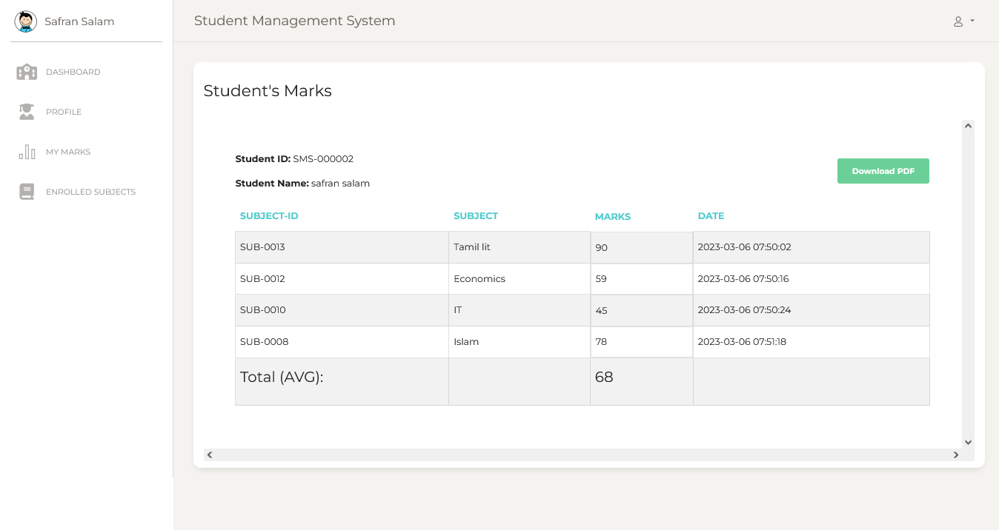Select the Tamil lit marks row
Viewport: 999px width, 530px height.
(519, 246)
